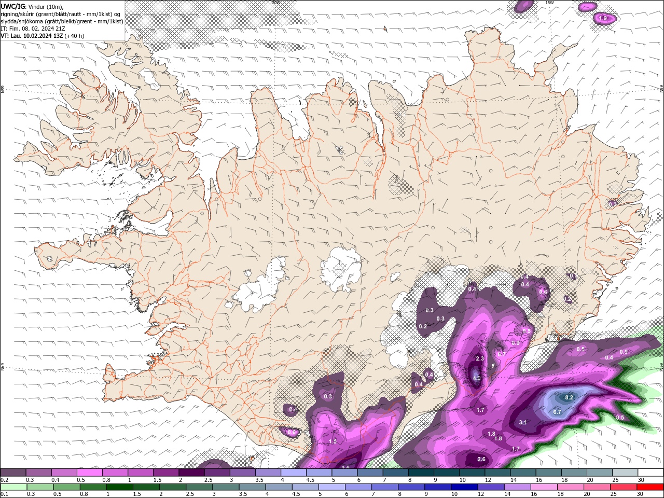Click the 8.2 precipitation value on the map
Viewport: 664px width, 498px height.
569,397
